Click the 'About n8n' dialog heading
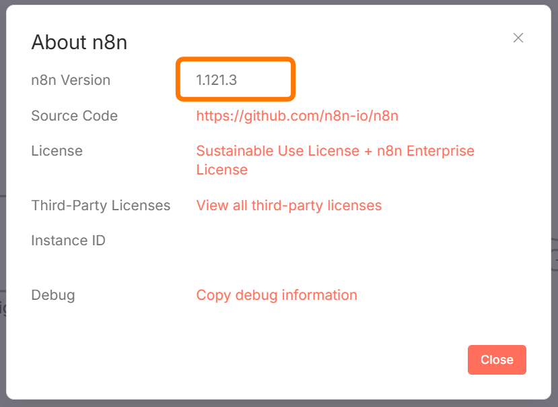Image resolution: width=558 pixels, height=407 pixels. (79, 42)
